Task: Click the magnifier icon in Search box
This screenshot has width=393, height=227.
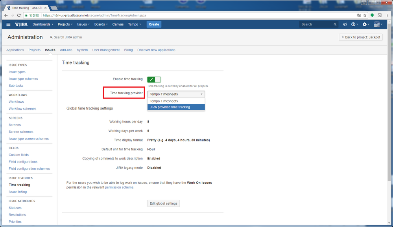Action: pos(335,24)
